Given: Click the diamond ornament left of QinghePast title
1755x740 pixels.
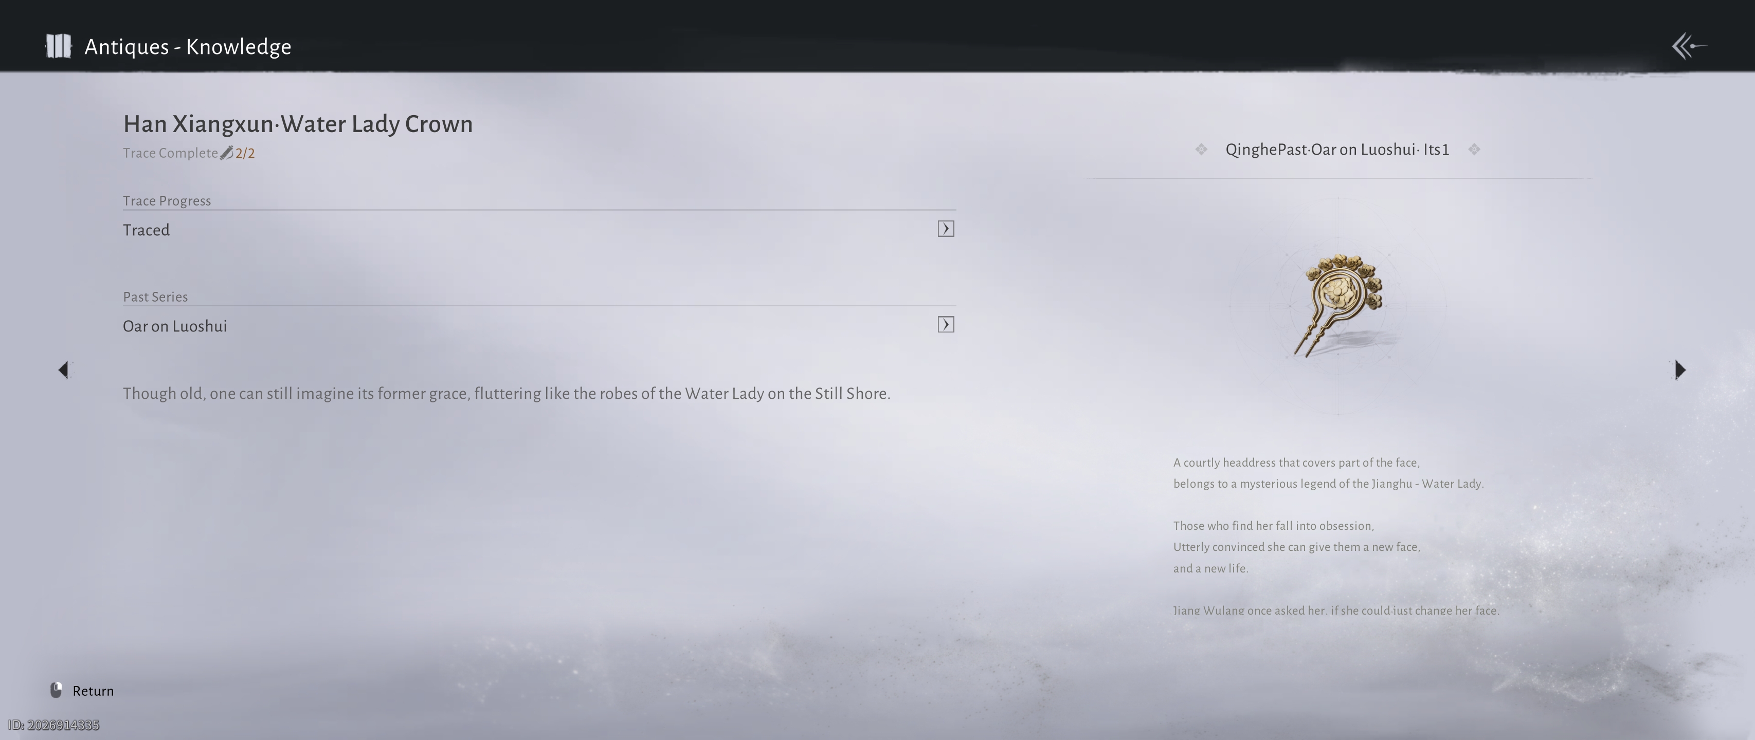Looking at the screenshot, I should coord(1201,150).
